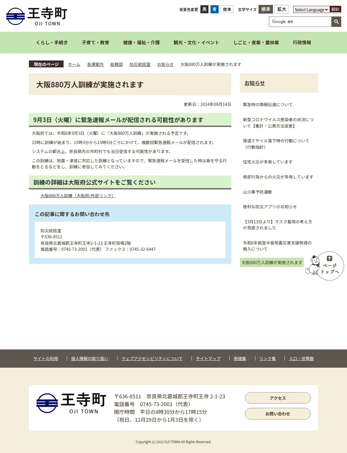
Task: Open サイトの利用 footer link
Action: coord(46,359)
